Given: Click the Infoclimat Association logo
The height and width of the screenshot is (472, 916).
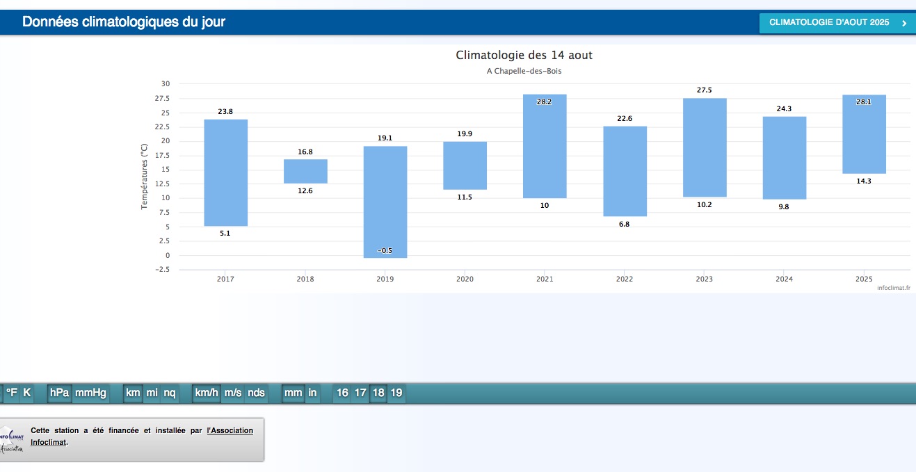Looking at the screenshot, I should pos(11,441).
